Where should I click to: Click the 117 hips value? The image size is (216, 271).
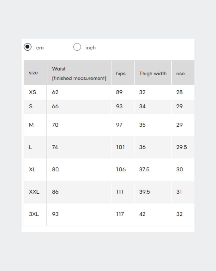tap(120, 214)
